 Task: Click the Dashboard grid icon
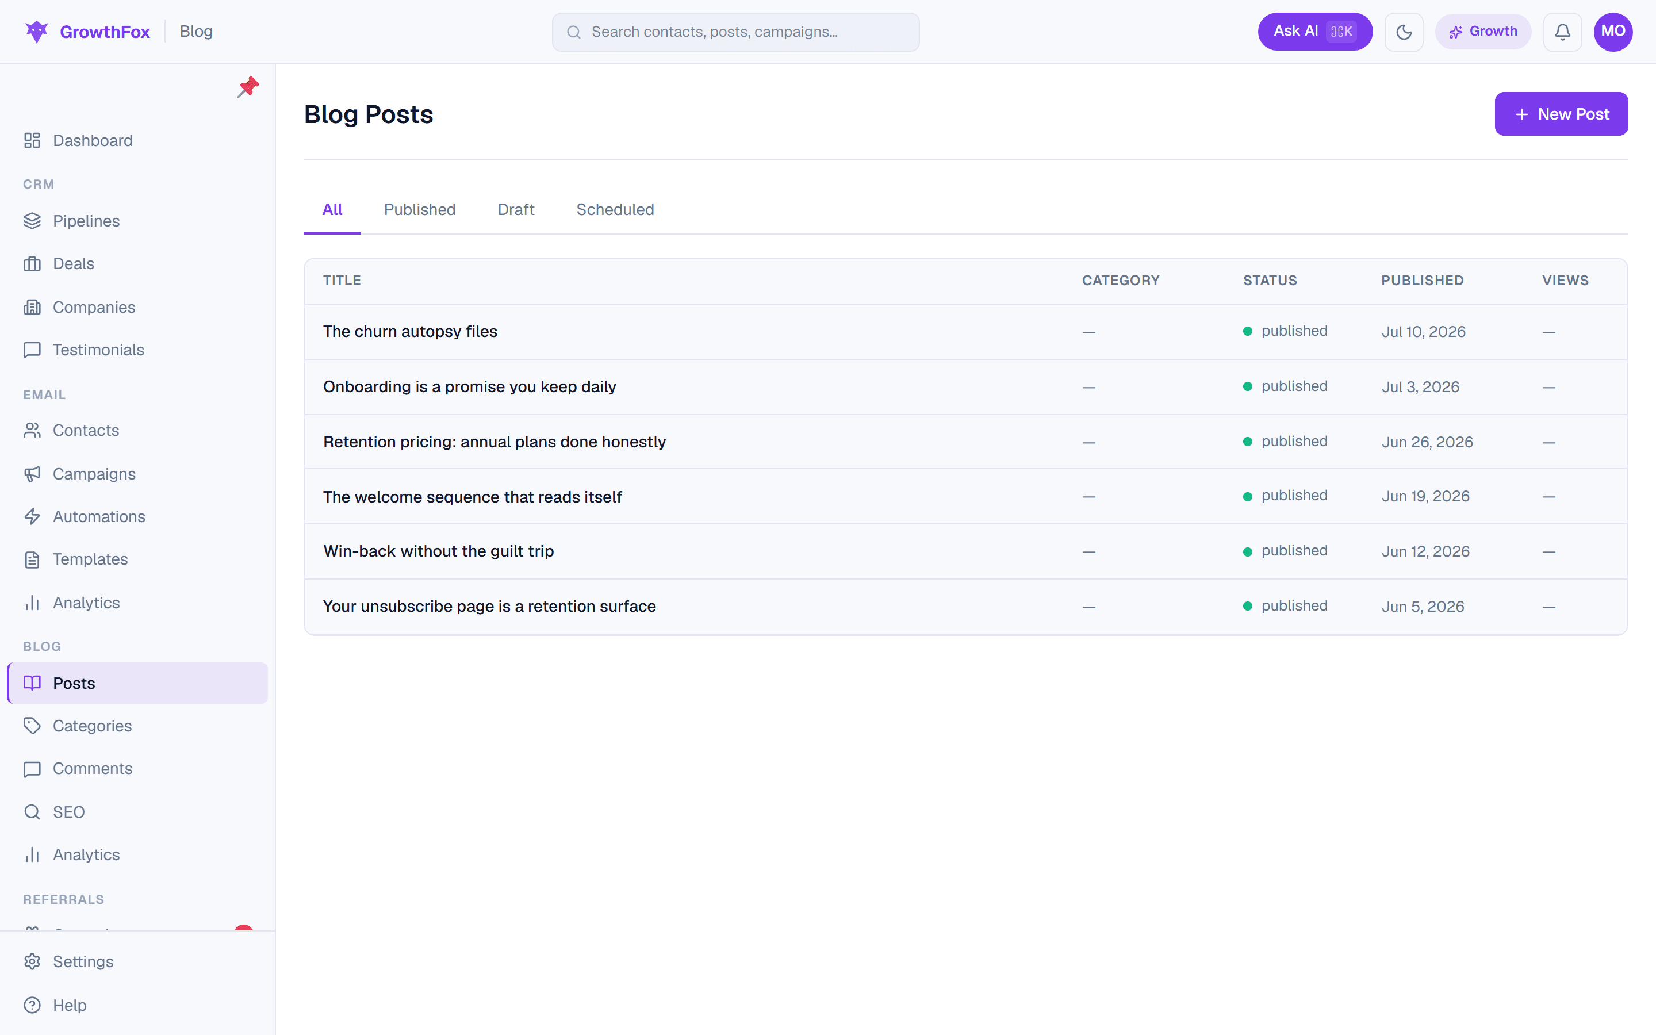point(32,140)
